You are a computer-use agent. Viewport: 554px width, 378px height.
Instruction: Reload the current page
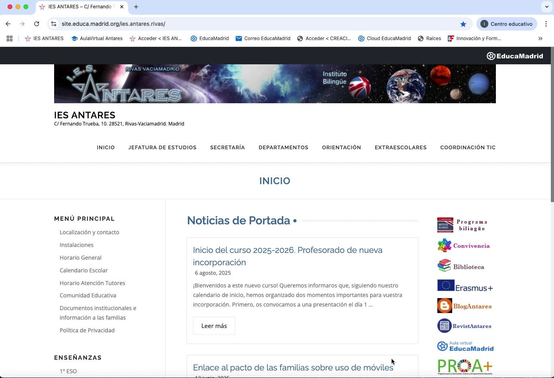point(37,24)
